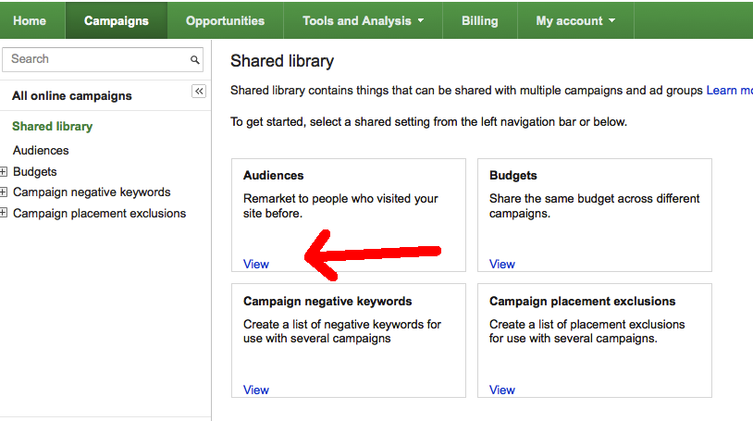Click View link under Budgets card
The image size is (753, 421).
[x=502, y=264]
